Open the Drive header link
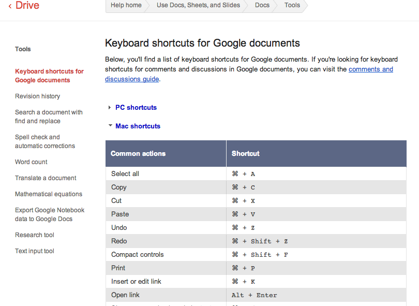 click(x=27, y=5)
